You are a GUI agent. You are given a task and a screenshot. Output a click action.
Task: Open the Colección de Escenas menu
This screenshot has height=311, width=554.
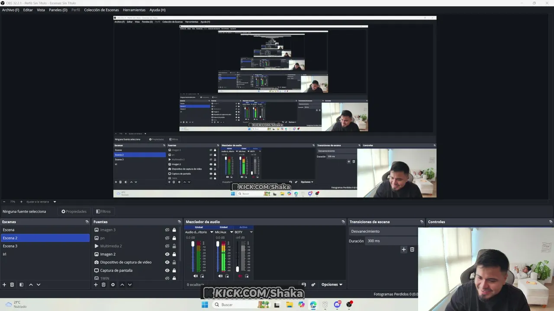tap(101, 10)
